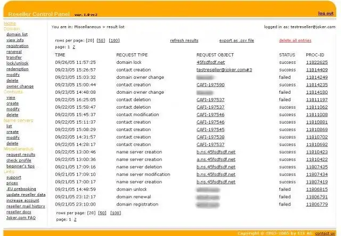Open proc-id 11806779
Screen dimensions: 341x236
(x=317, y=204)
